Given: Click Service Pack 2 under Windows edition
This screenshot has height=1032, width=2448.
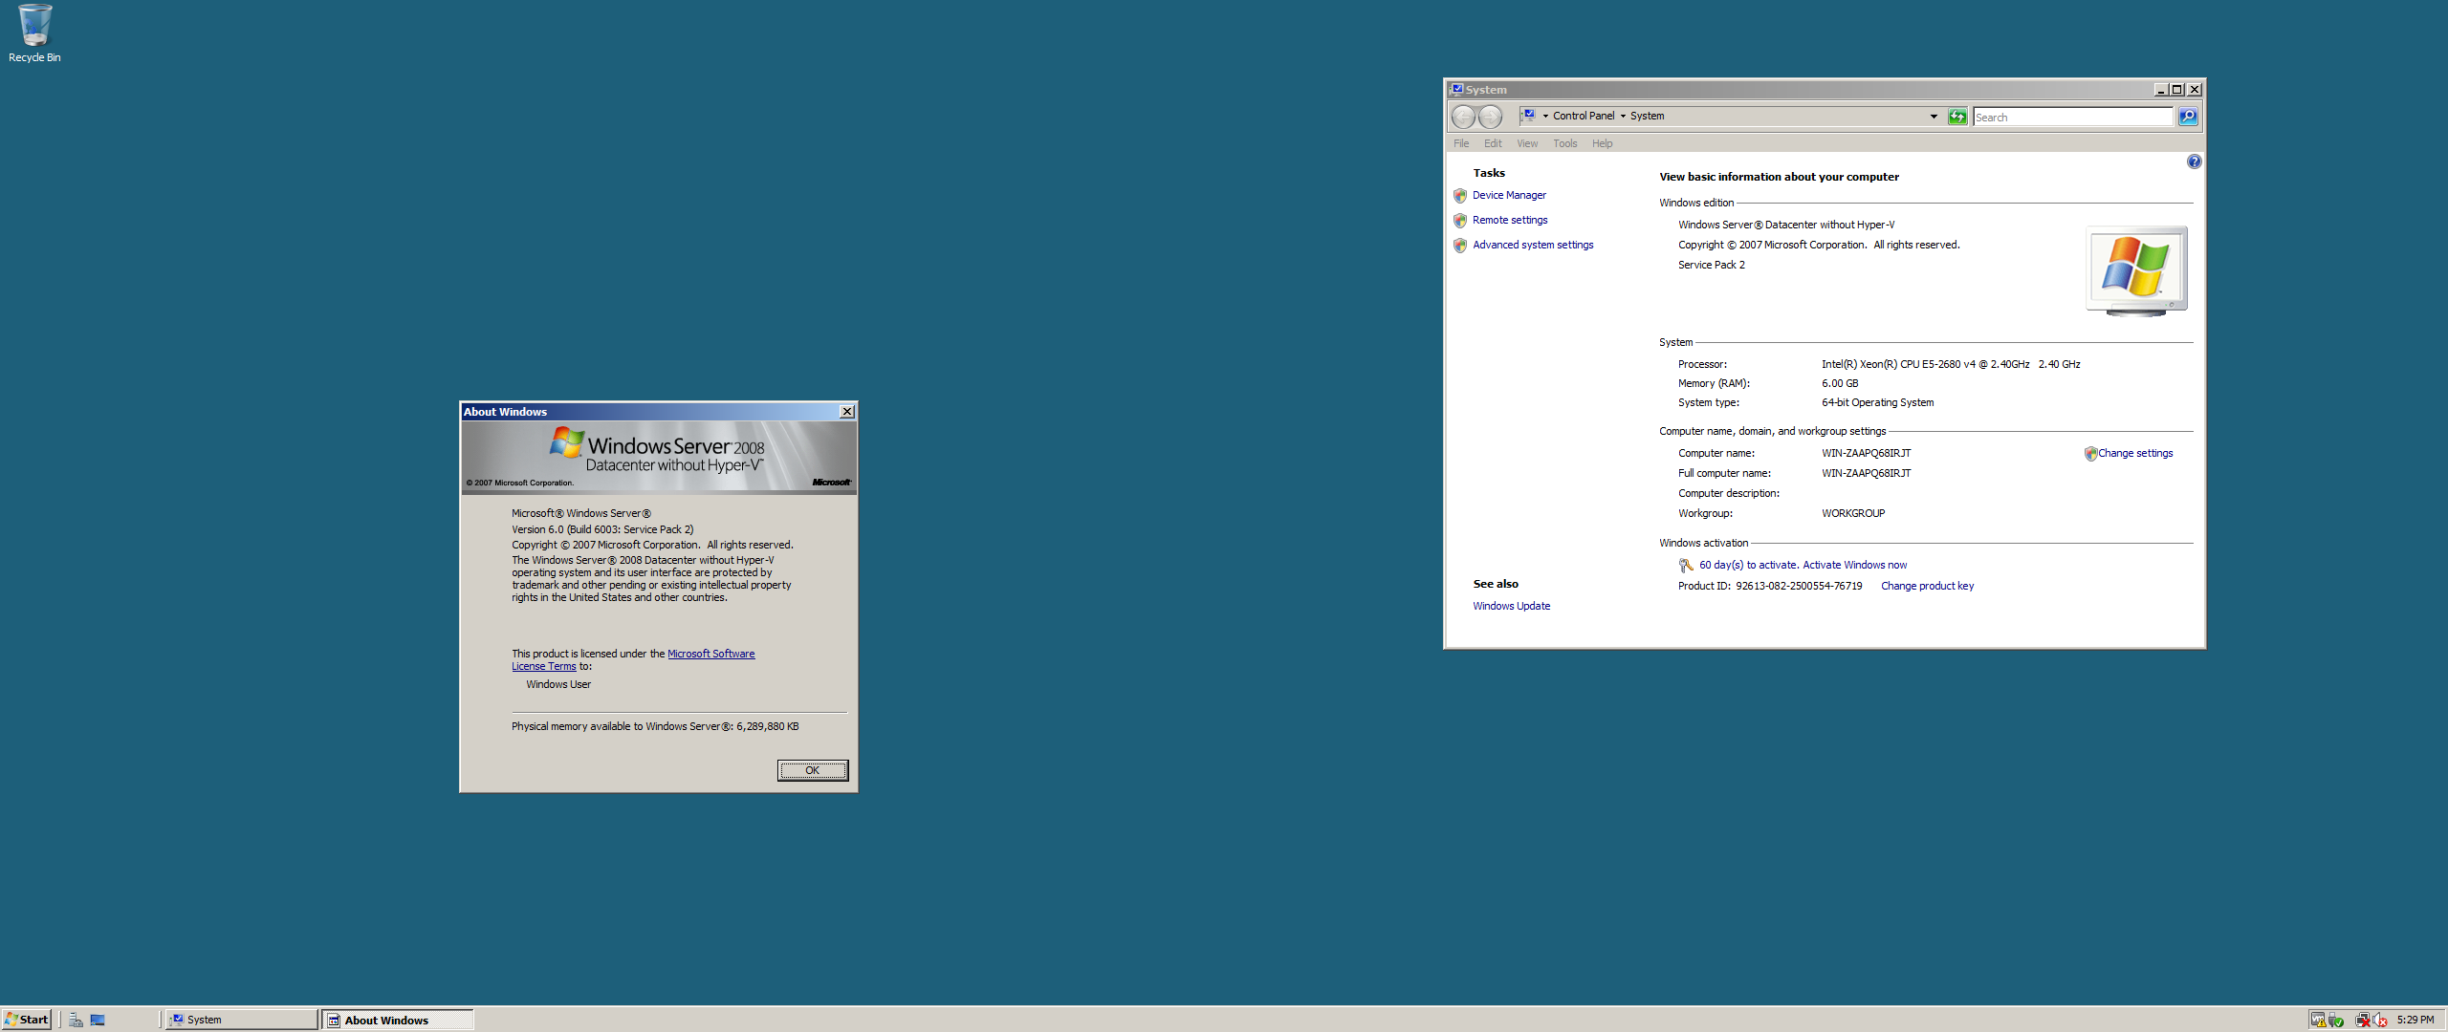Looking at the screenshot, I should point(1711,265).
